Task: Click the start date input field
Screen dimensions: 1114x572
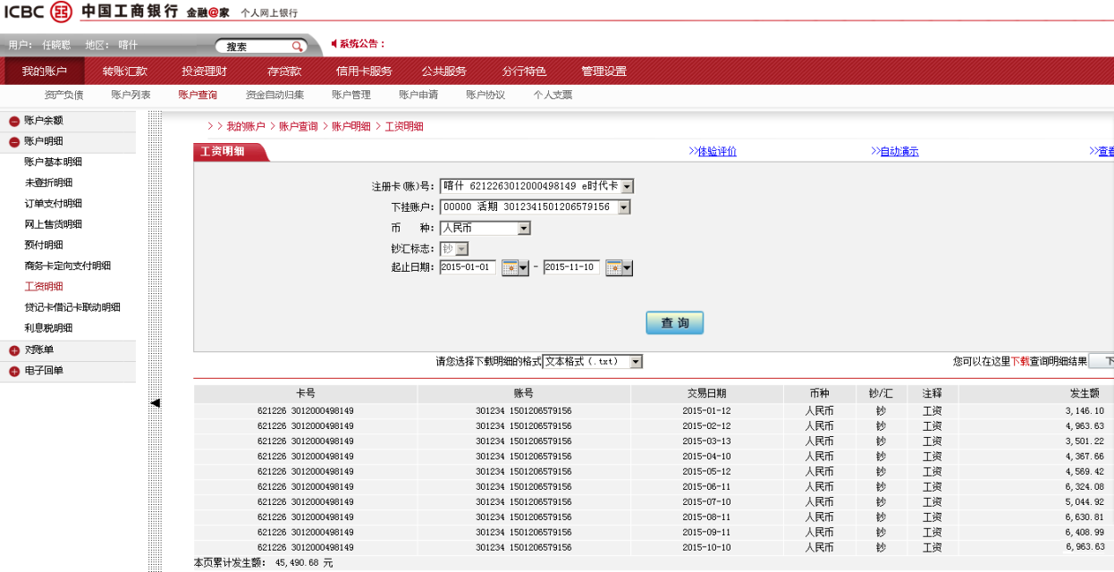Action: point(467,267)
